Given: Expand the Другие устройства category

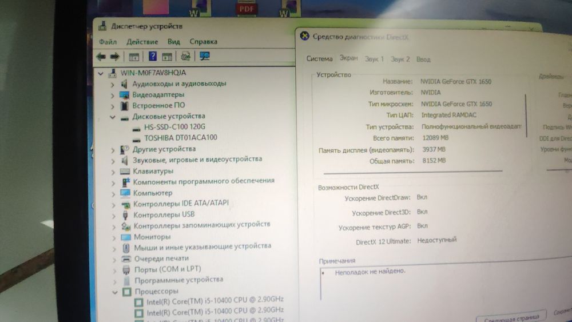Looking at the screenshot, I should click(x=113, y=150).
